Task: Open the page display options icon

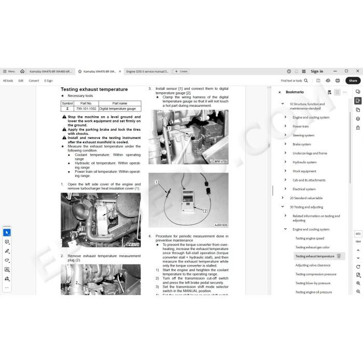Action: click(358, 275)
